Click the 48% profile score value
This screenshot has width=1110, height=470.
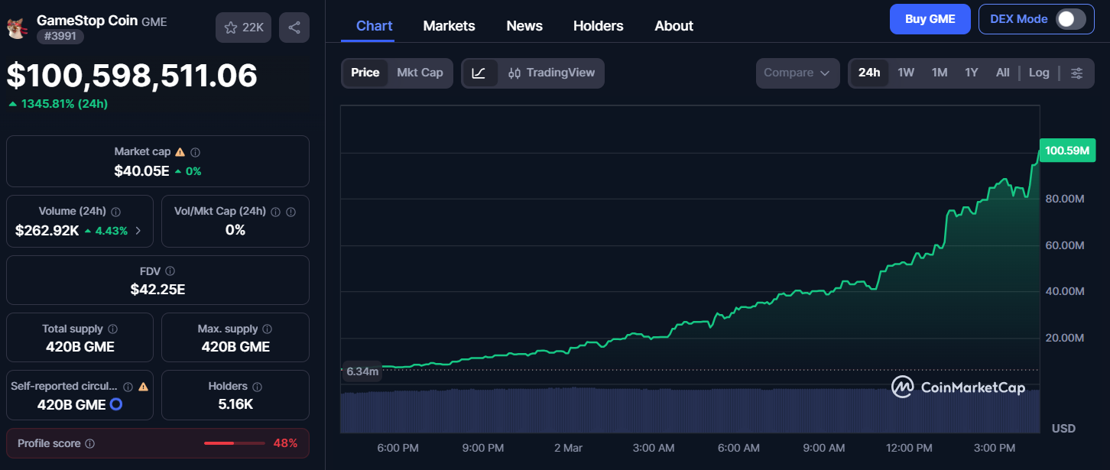[285, 443]
